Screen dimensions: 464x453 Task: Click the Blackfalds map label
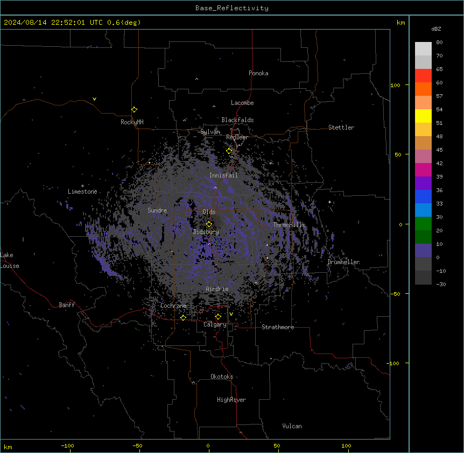click(237, 120)
